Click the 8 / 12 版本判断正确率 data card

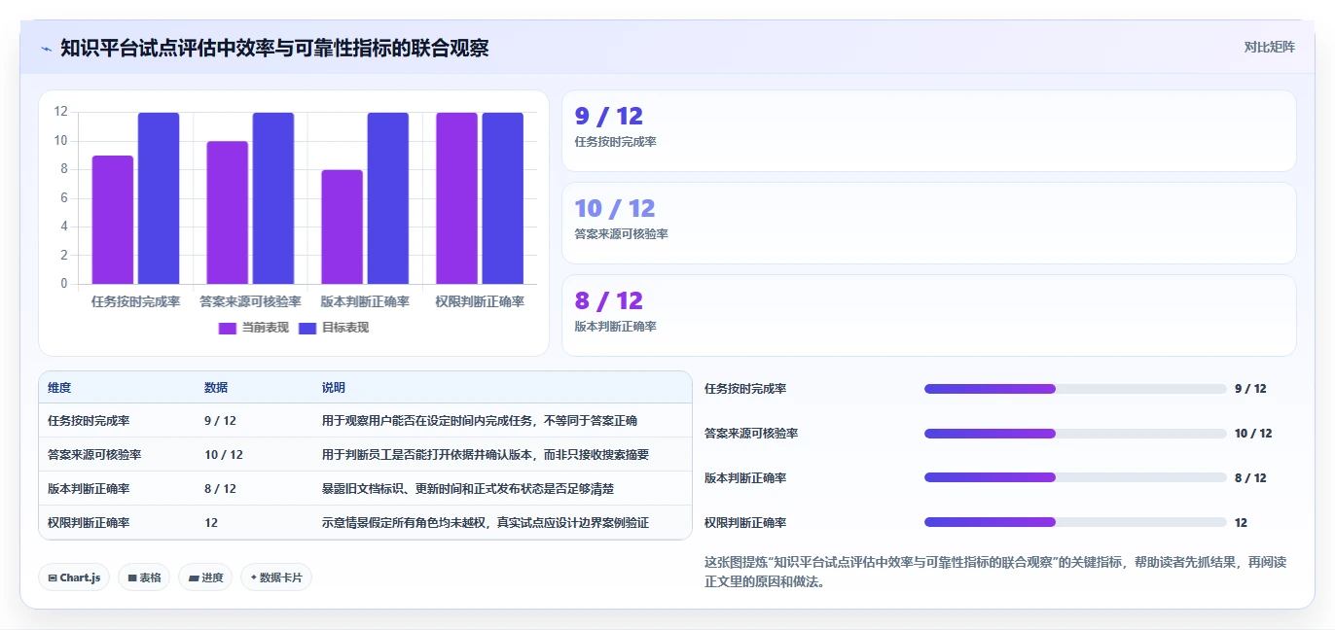point(929,315)
